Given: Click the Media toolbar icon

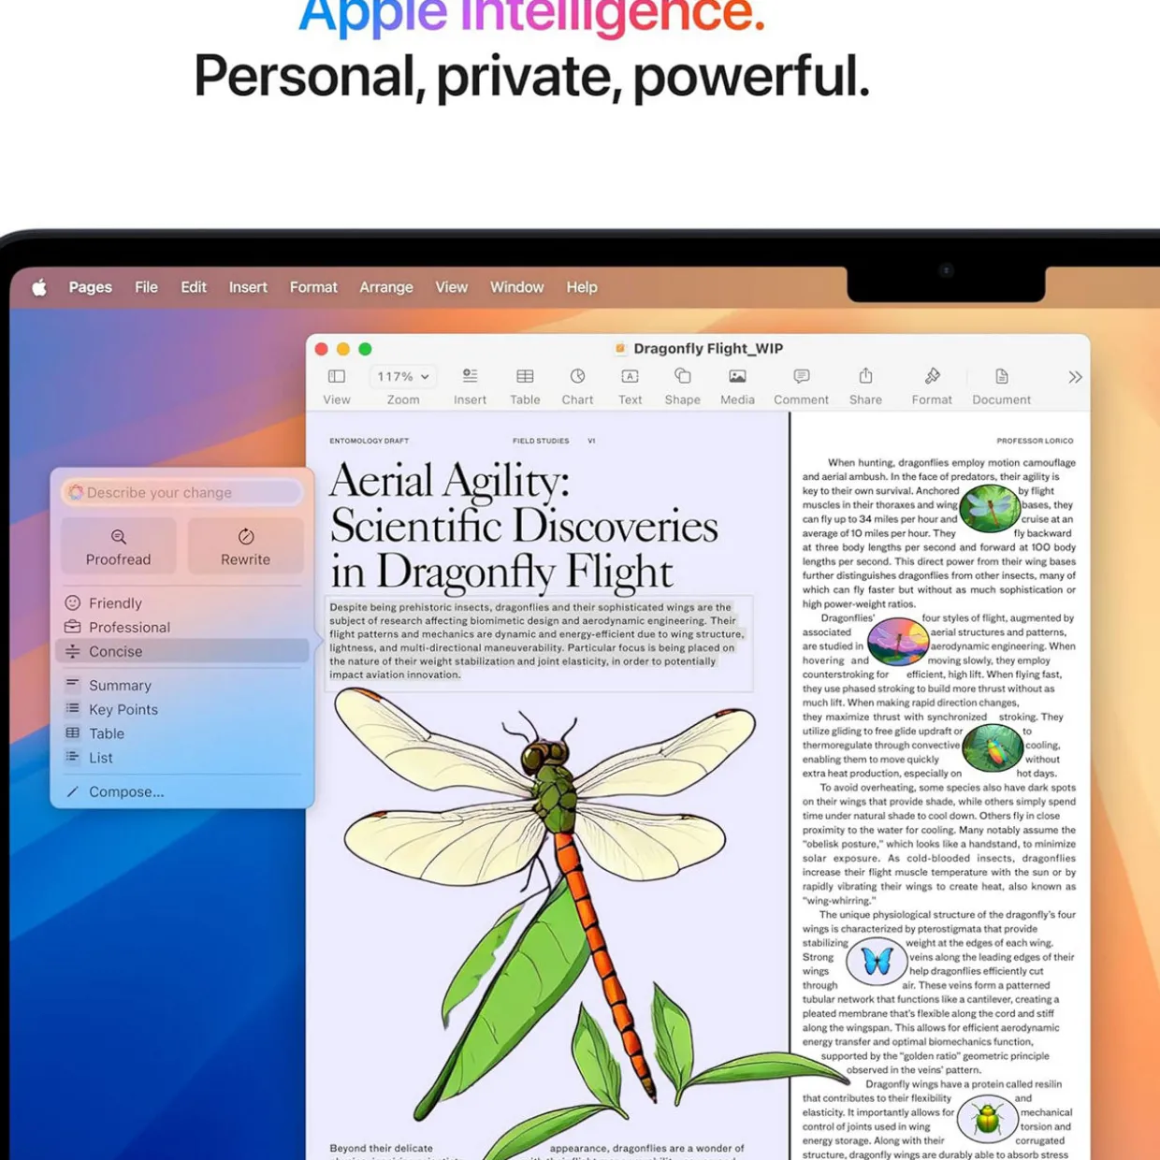Looking at the screenshot, I should (737, 377).
